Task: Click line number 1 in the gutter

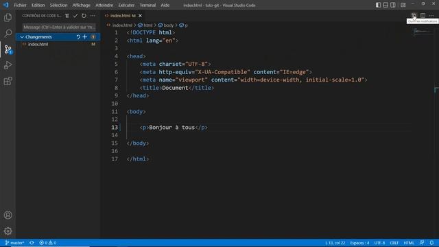Action: pyautogui.click(x=116, y=32)
